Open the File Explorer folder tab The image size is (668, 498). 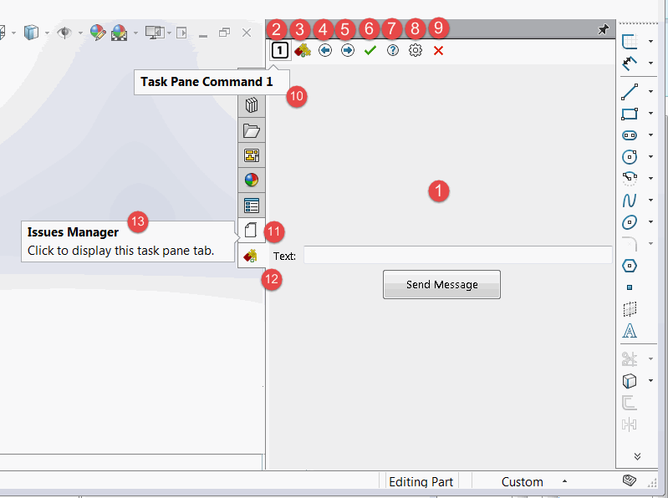[x=252, y=130]
